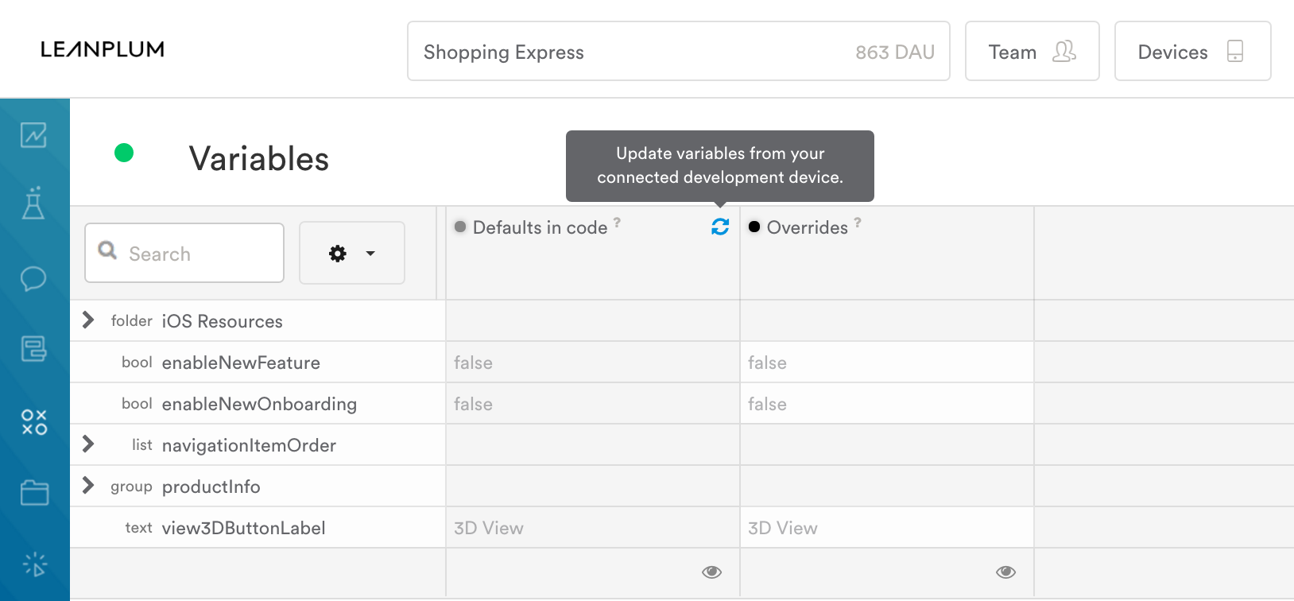The width and height of the screenshot is (1294, 601).
Task: Select the grey Defaults in code dot
Action: (460, 227)
